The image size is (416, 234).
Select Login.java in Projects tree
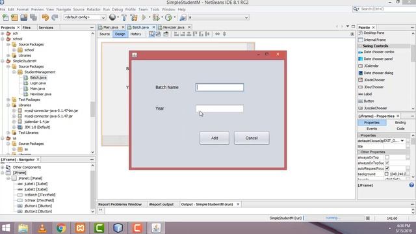[x=38, y=83]
